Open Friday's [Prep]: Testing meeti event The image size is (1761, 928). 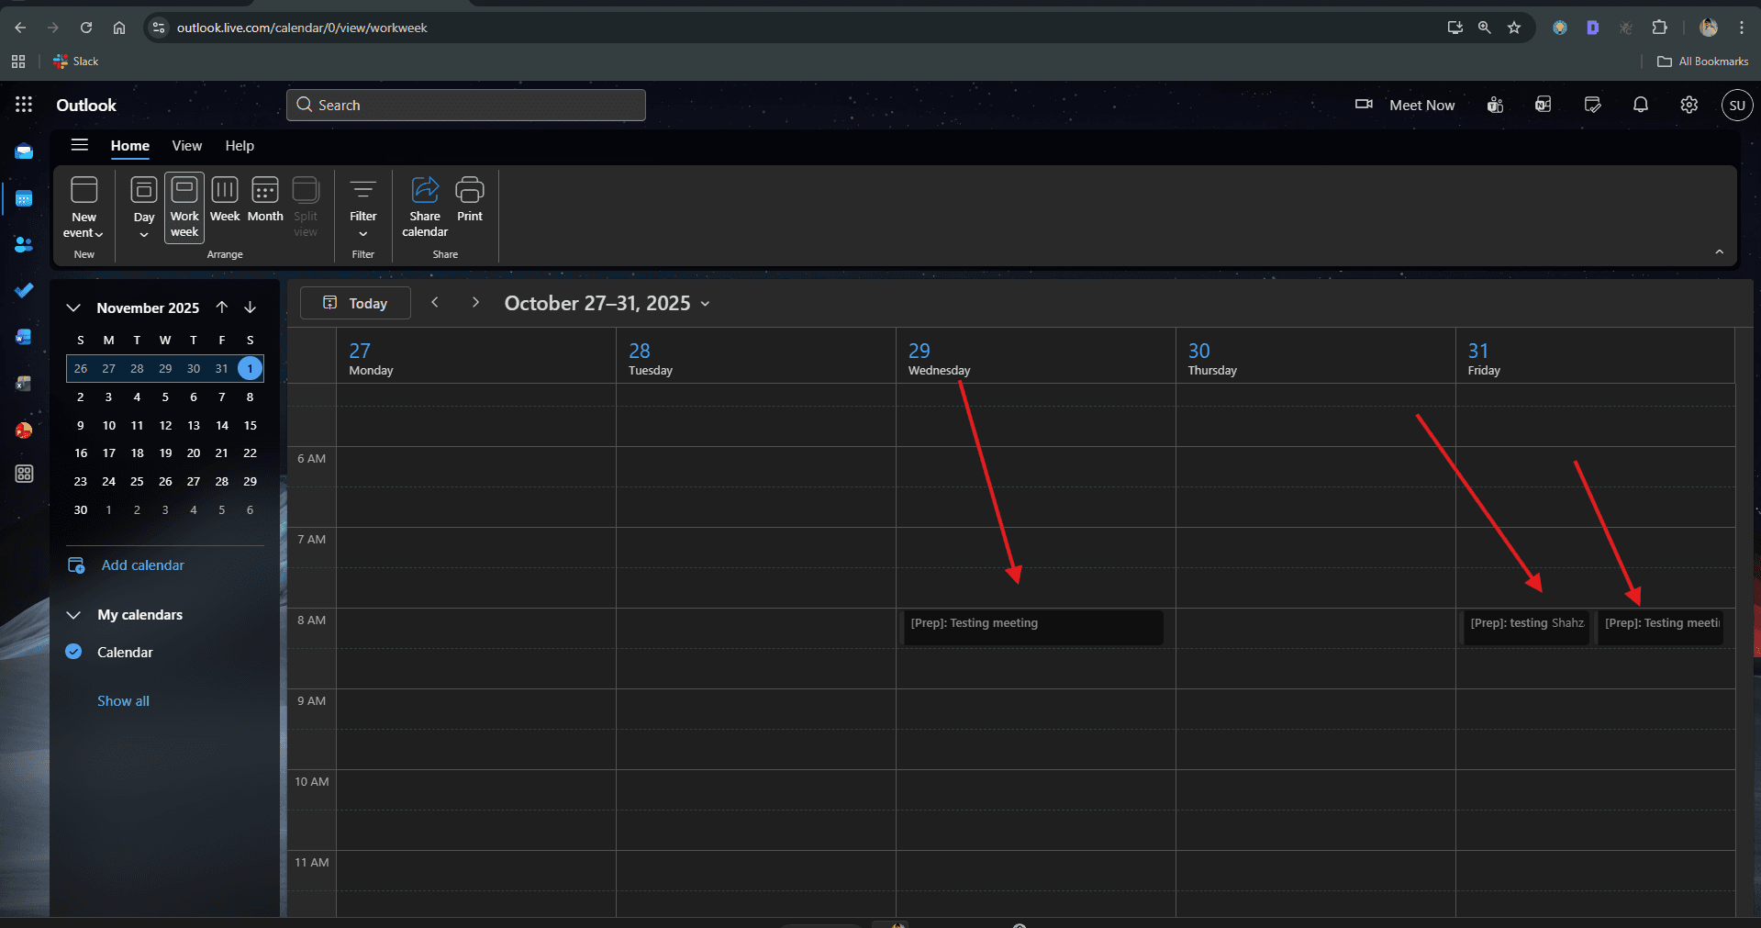[1661, 628]
